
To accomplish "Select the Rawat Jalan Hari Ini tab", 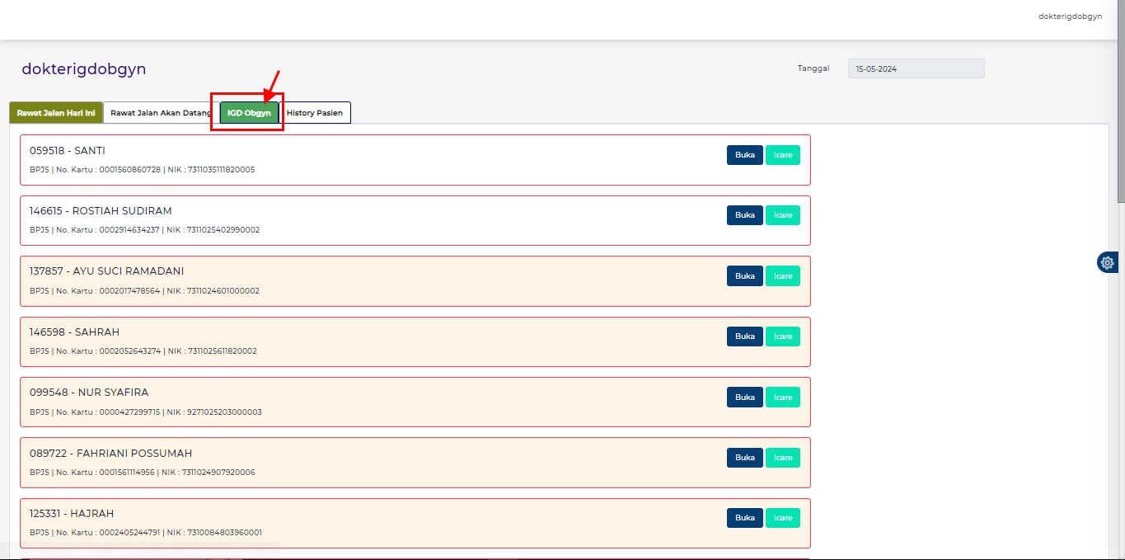I will coord(56,113).
